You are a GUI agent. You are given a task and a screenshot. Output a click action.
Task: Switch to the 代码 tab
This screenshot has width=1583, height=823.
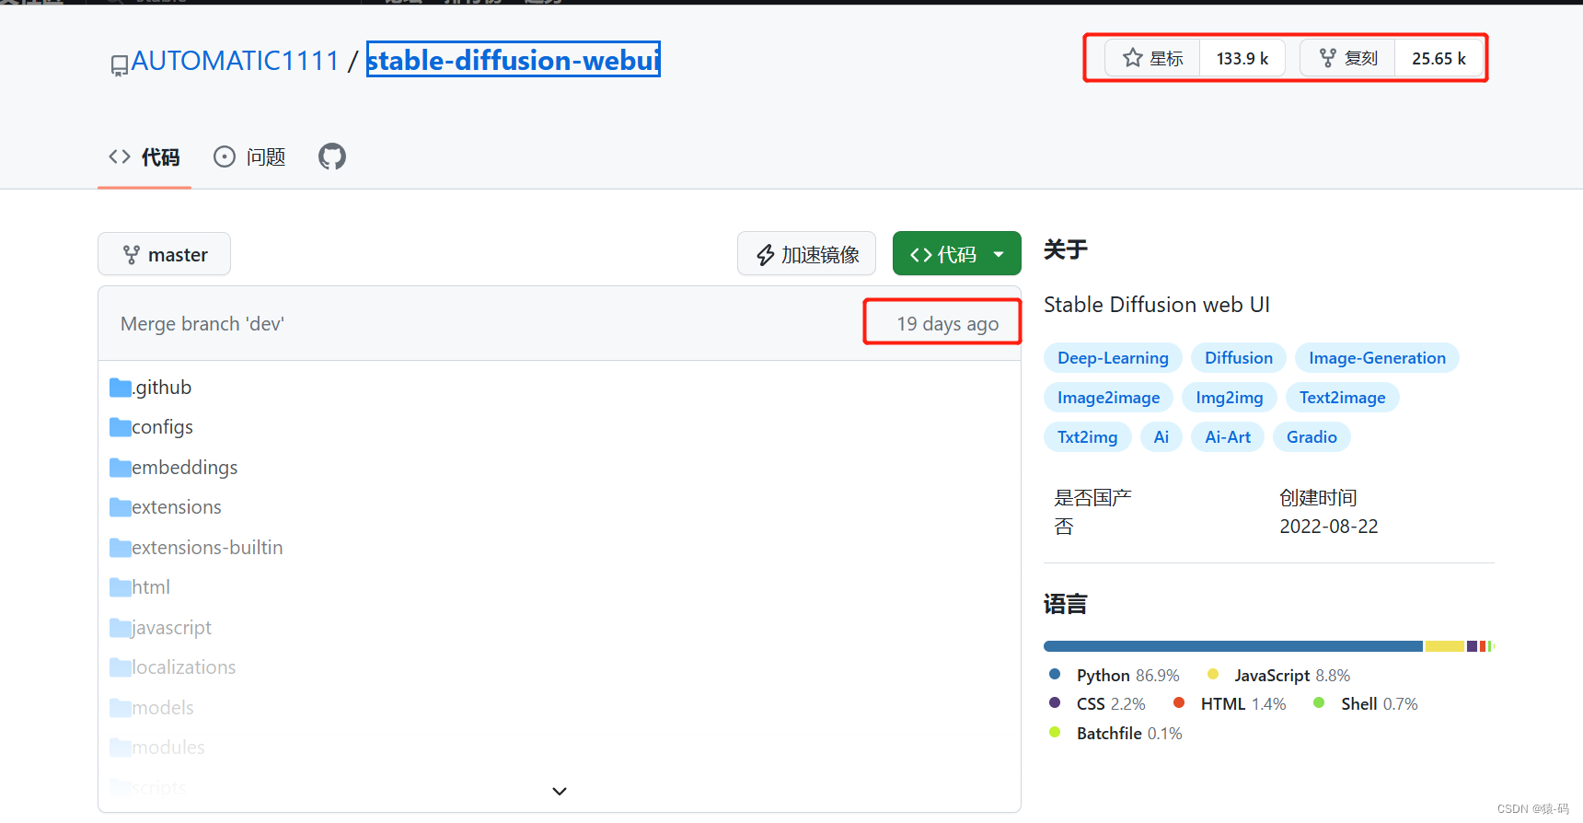tap(144, 157)
